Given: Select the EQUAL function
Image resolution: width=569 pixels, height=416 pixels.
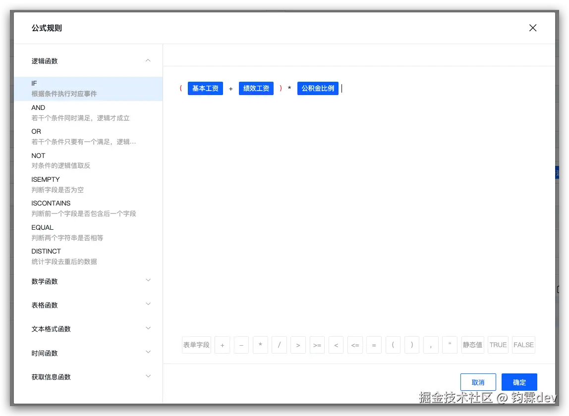Looking at the screenshot, I should coord(88,232).
